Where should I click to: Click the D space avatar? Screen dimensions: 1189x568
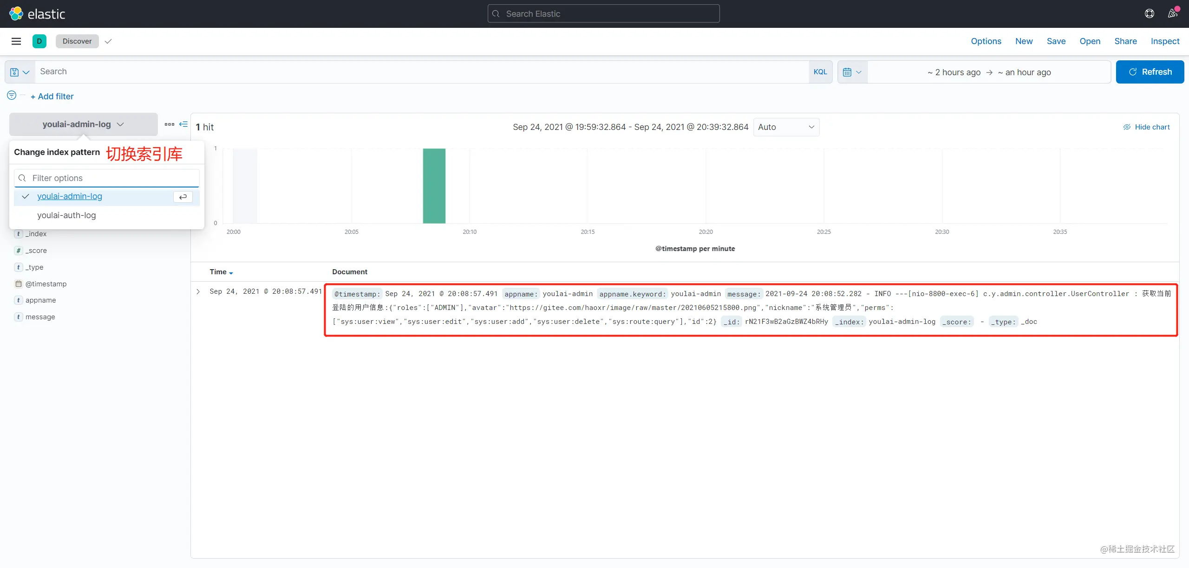[39, 41]
